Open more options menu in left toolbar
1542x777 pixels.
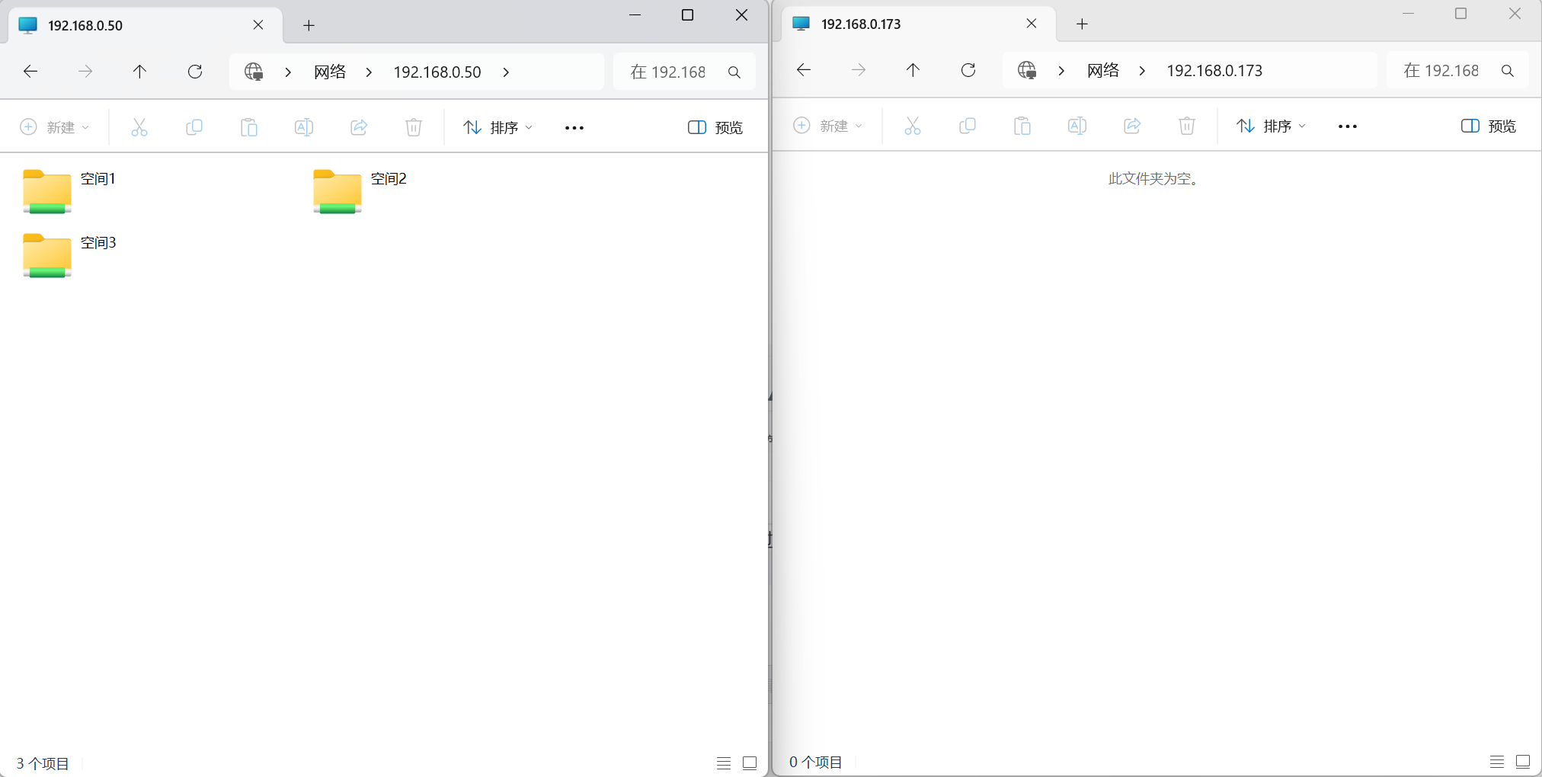tap(574, 127)
